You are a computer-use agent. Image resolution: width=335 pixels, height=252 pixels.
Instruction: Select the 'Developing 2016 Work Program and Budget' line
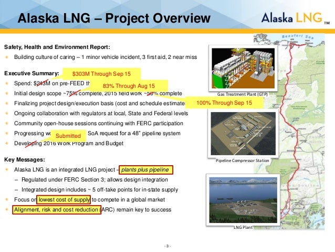69,143
